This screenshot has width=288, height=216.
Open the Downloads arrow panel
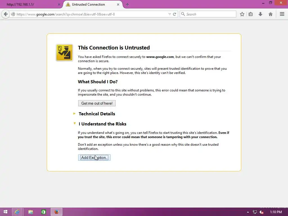[x=260, y=14]
